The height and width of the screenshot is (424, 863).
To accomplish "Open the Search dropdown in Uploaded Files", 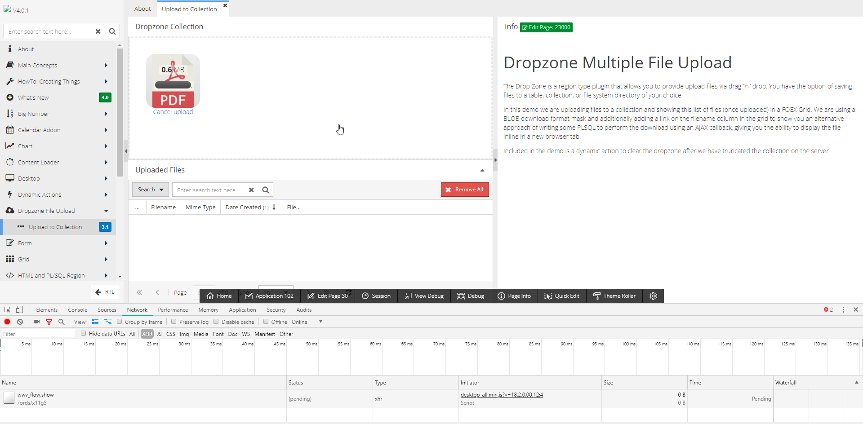I will point(150,189).
